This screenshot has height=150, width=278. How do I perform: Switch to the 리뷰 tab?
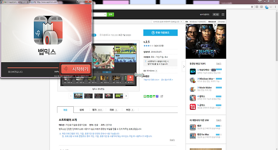(x=114, y=110)
